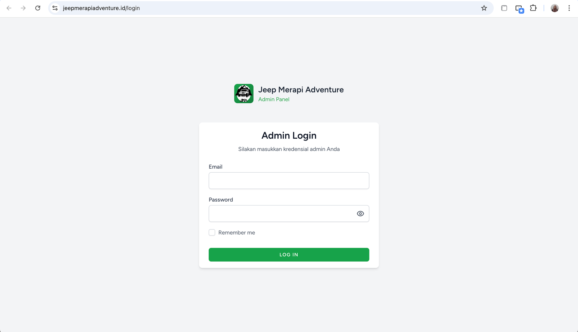
Task: Focus the Email input field
Action: coord(289,181)
